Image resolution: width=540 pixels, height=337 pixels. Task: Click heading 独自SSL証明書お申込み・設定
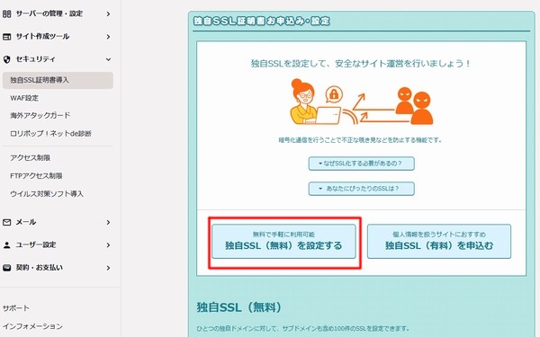(x=261, y=21)
